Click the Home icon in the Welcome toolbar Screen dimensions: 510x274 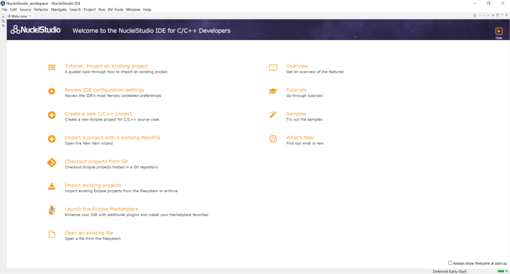coord(475,15)
